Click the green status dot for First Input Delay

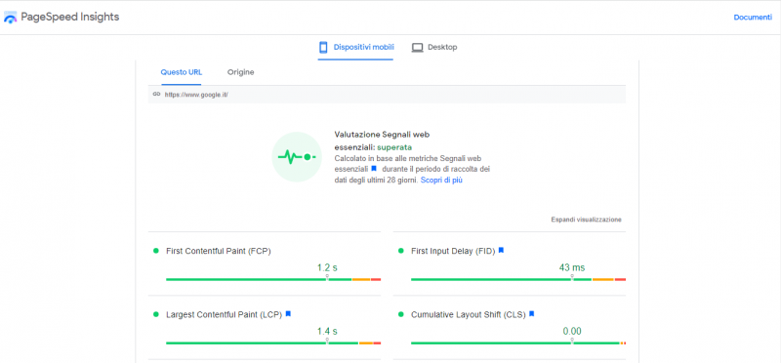[400, 251]
